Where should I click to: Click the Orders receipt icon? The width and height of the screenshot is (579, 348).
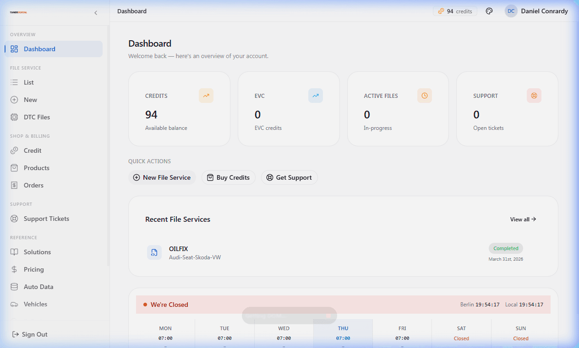click(14, 185)
